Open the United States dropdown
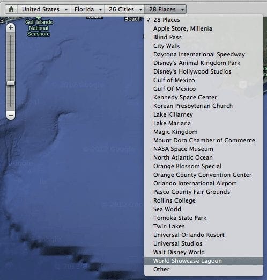The height and width of the screenshot is (280, 267). 44,9
